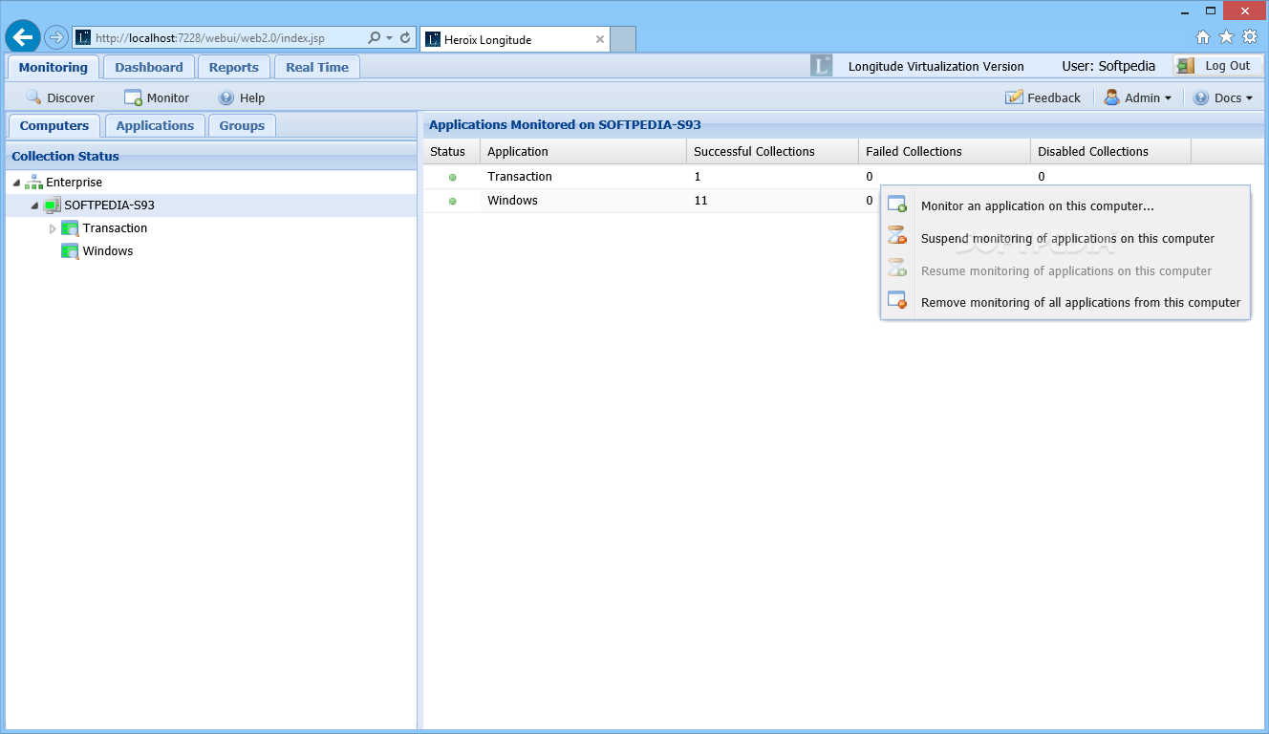1269x734 pixels.
Task: Click green status dot for Windows row
Action: [452, 201]
